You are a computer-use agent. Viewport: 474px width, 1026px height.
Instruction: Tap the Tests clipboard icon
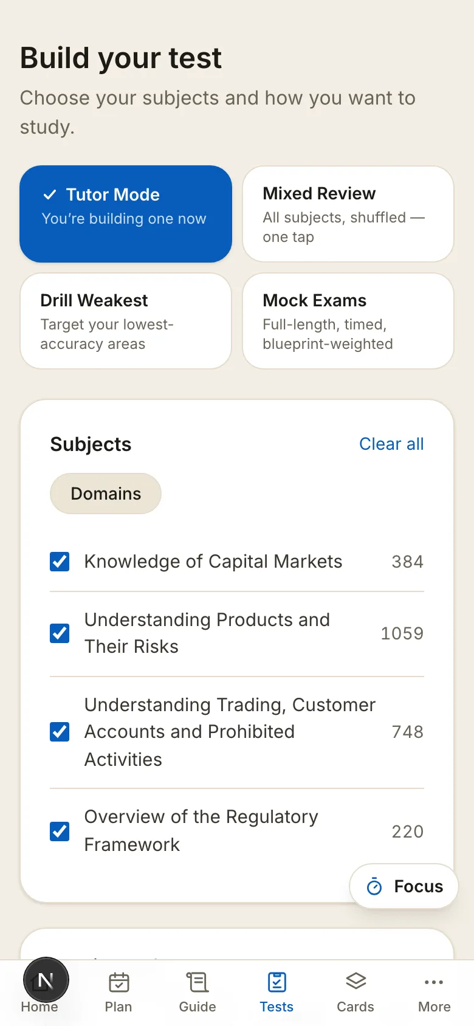[x=276, y=982]
